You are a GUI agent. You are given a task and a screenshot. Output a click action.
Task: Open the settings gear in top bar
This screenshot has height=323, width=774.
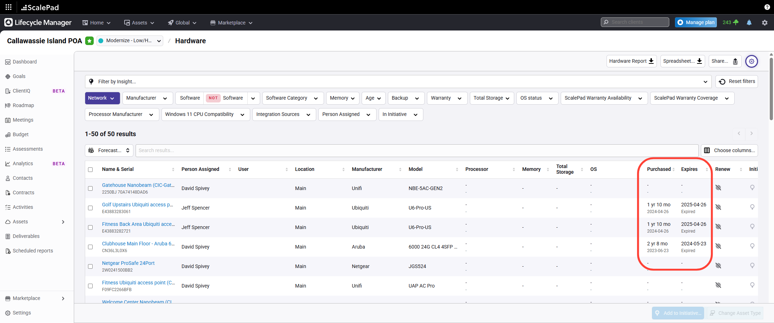pyautogui.click(x=765, y=23)
